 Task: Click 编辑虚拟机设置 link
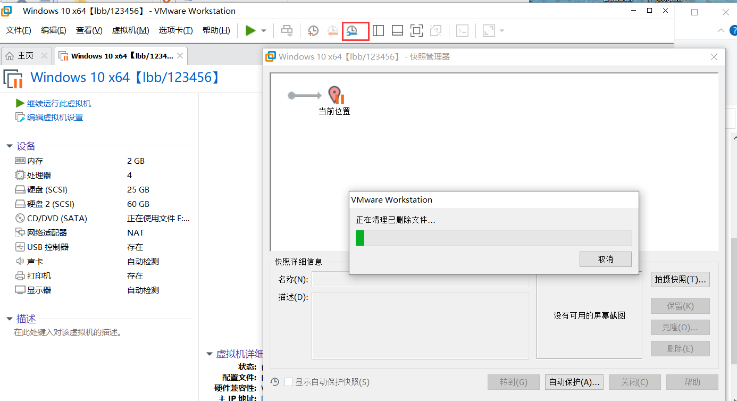55,117
